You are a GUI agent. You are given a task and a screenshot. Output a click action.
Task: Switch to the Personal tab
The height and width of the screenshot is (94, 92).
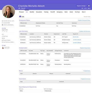coord(21,12)
